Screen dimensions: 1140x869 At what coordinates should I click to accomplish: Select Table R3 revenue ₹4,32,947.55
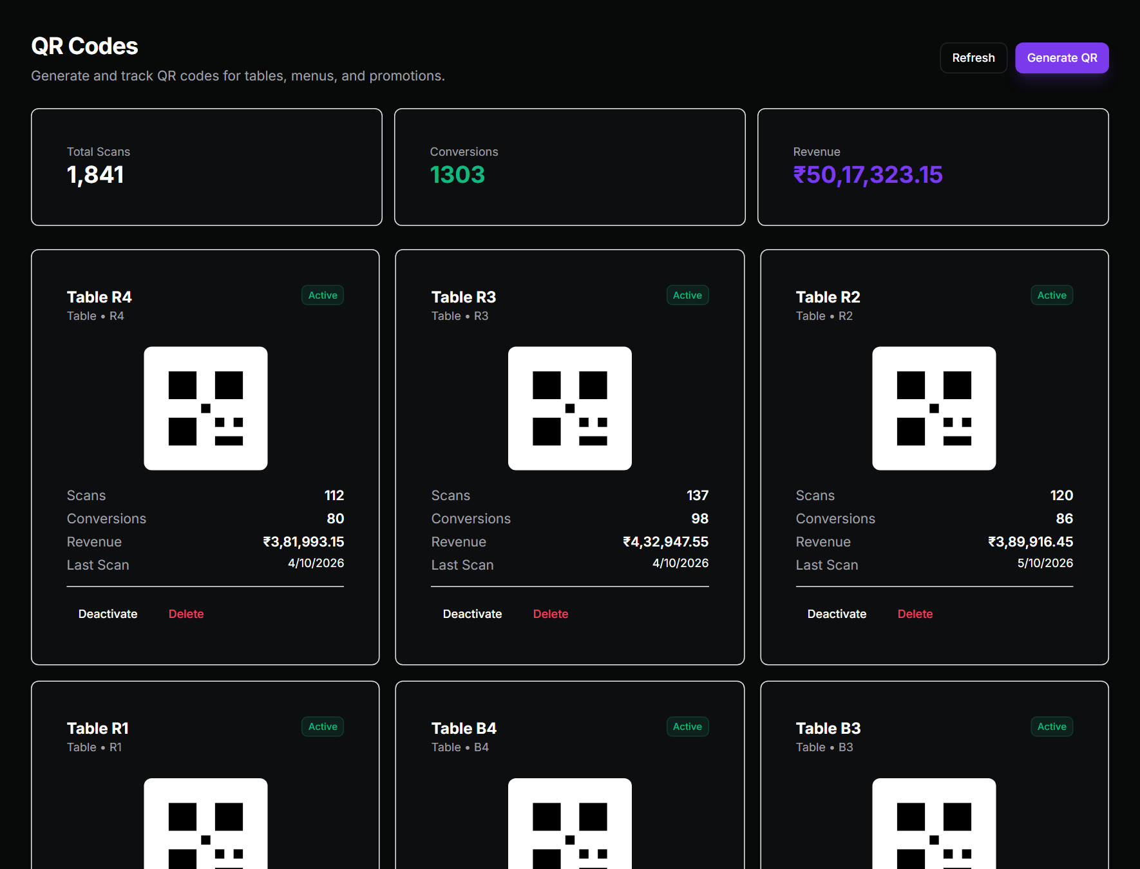point(666,542)
